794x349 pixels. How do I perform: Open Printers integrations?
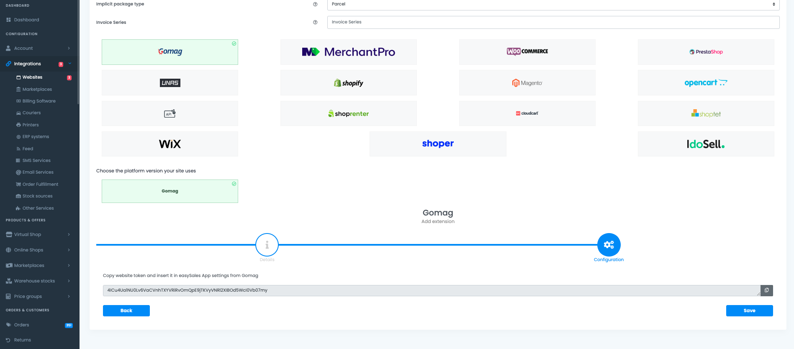[31, 125]
